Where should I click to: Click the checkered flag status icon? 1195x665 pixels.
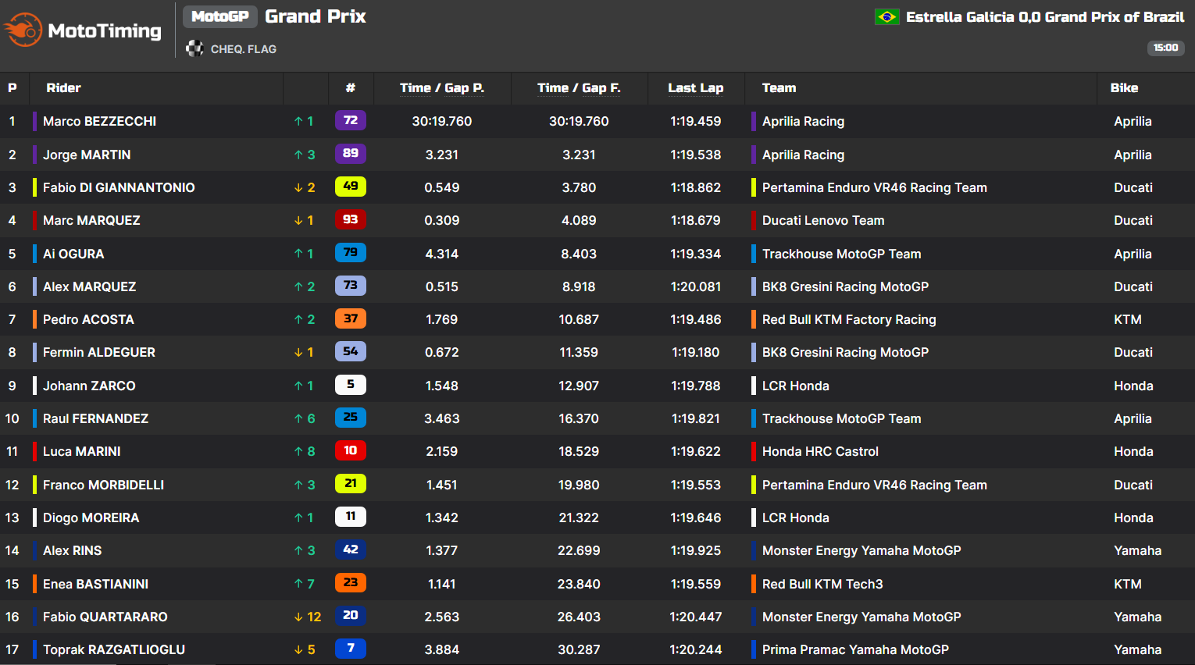pos(194,48)
